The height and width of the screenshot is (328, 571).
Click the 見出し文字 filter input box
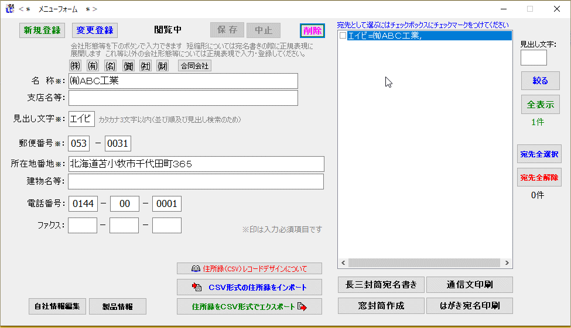click(x=533, y=57)
